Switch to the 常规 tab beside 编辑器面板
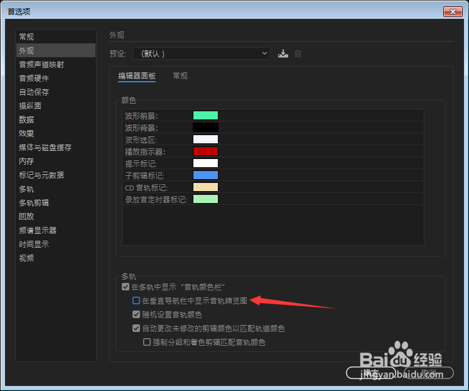Image resolution: width=469 pixels, height=391 pixels. tap(180, 75)
